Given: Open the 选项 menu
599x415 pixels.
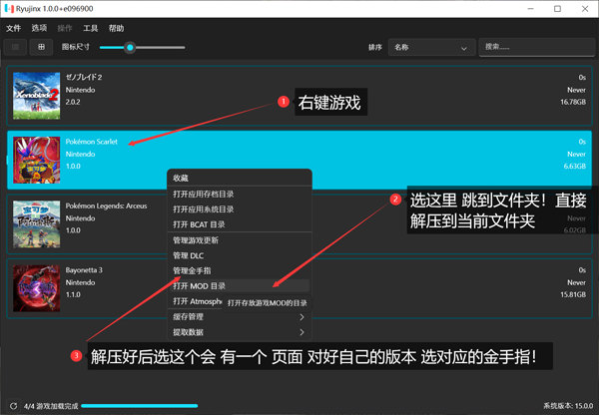Looking at the screenshot, I should [x=39, y=28].
